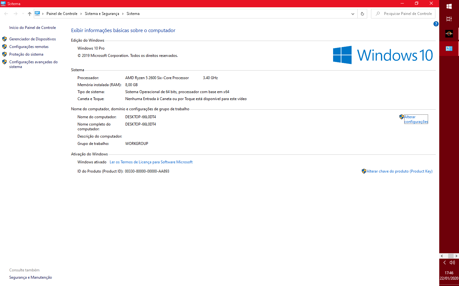459x286 pixels.
Task: Open Segurança e Manutenção link
Action: (x=31, y=277)
